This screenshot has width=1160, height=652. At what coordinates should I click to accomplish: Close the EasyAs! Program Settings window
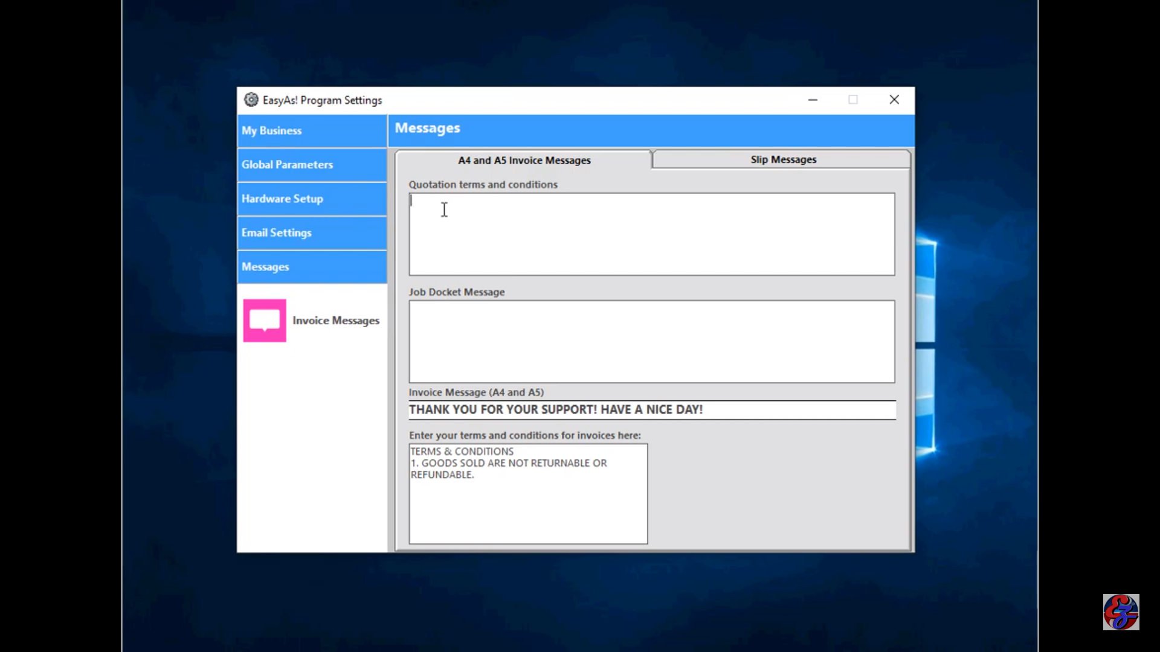point(894,100)
